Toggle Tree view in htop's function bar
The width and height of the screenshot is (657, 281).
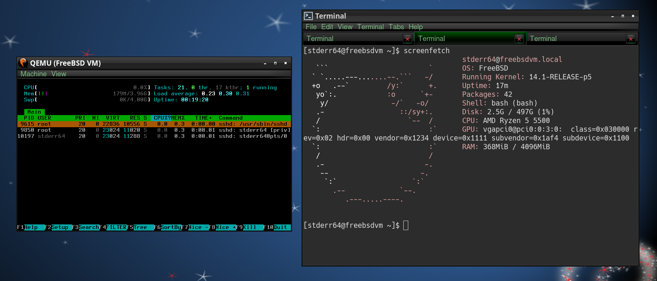pyautogui.click(x=140, y=227)
